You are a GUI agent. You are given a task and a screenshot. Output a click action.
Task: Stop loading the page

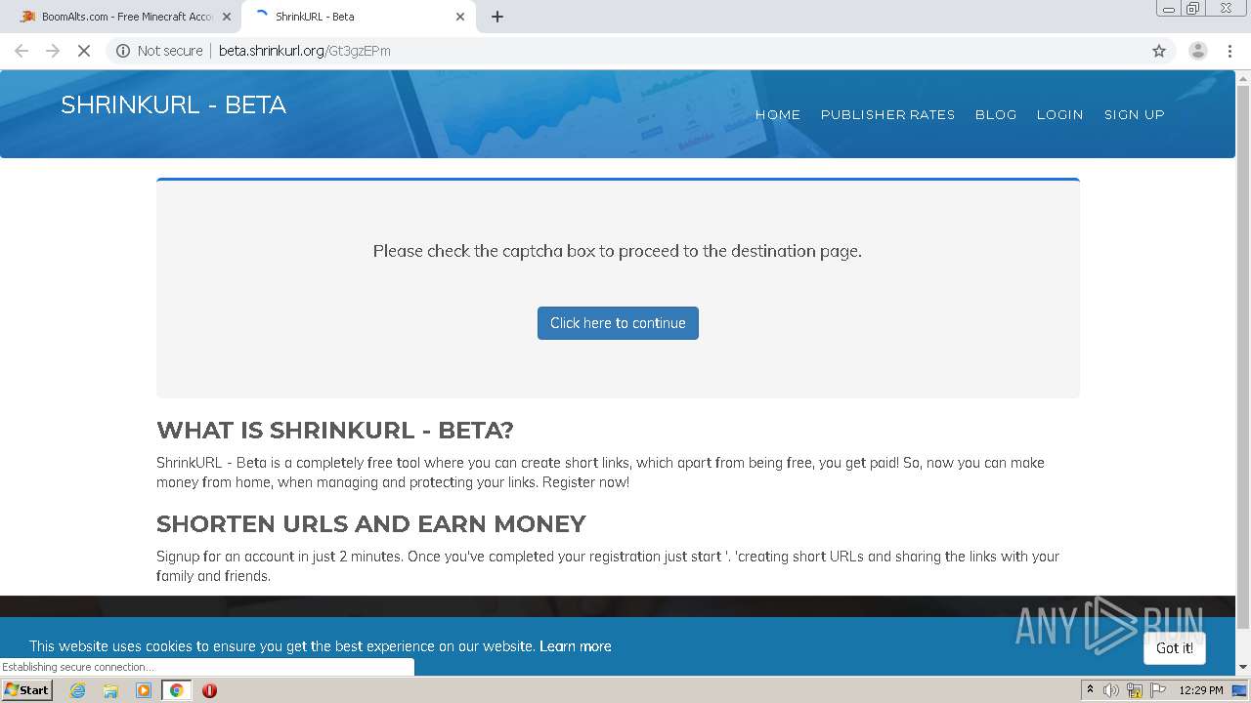(84, 51)
